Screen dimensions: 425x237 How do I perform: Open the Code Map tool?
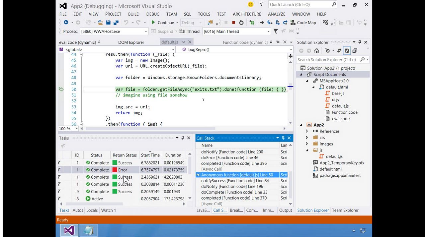(x=303, y=23)
